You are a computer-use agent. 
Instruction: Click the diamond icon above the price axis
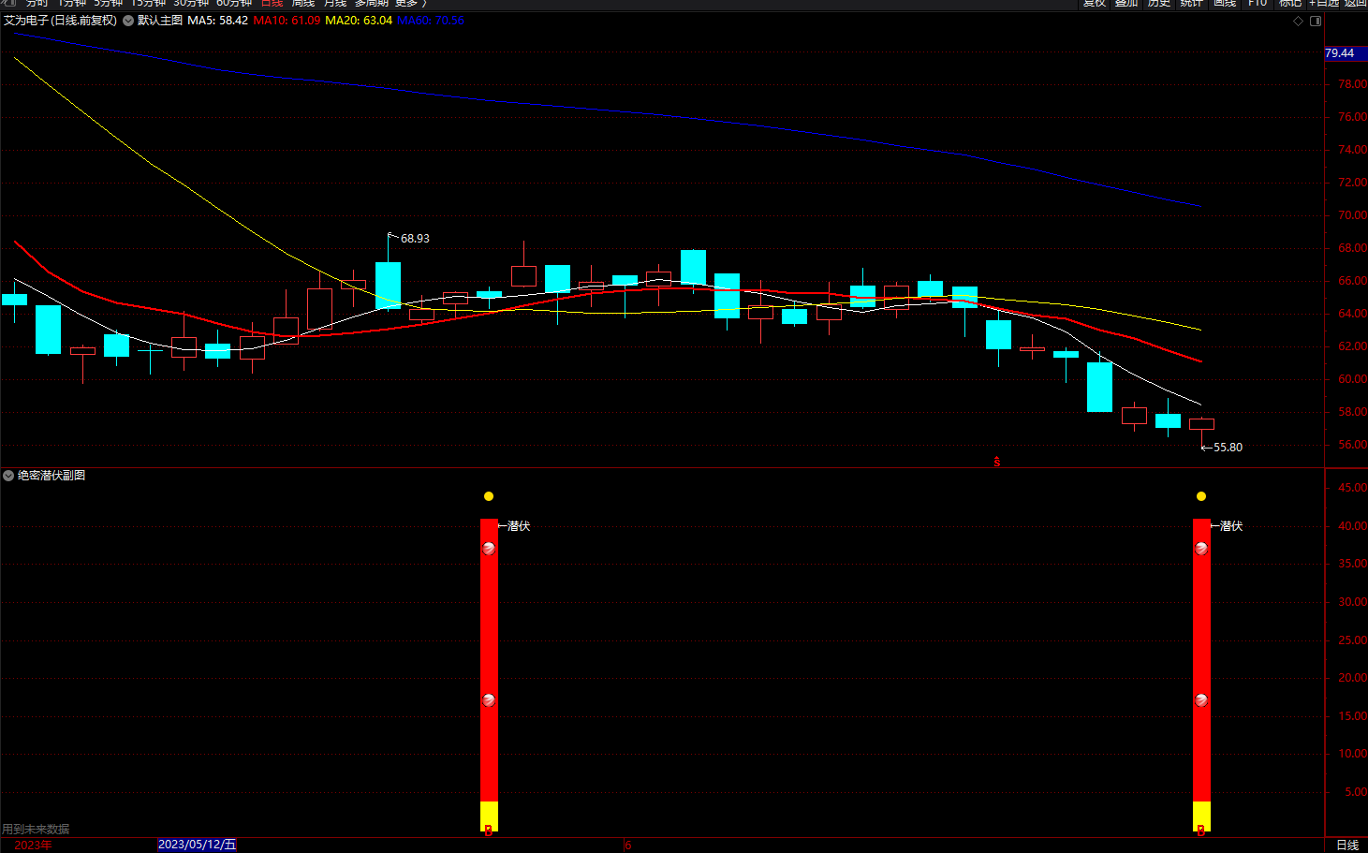coord(1298,21)
